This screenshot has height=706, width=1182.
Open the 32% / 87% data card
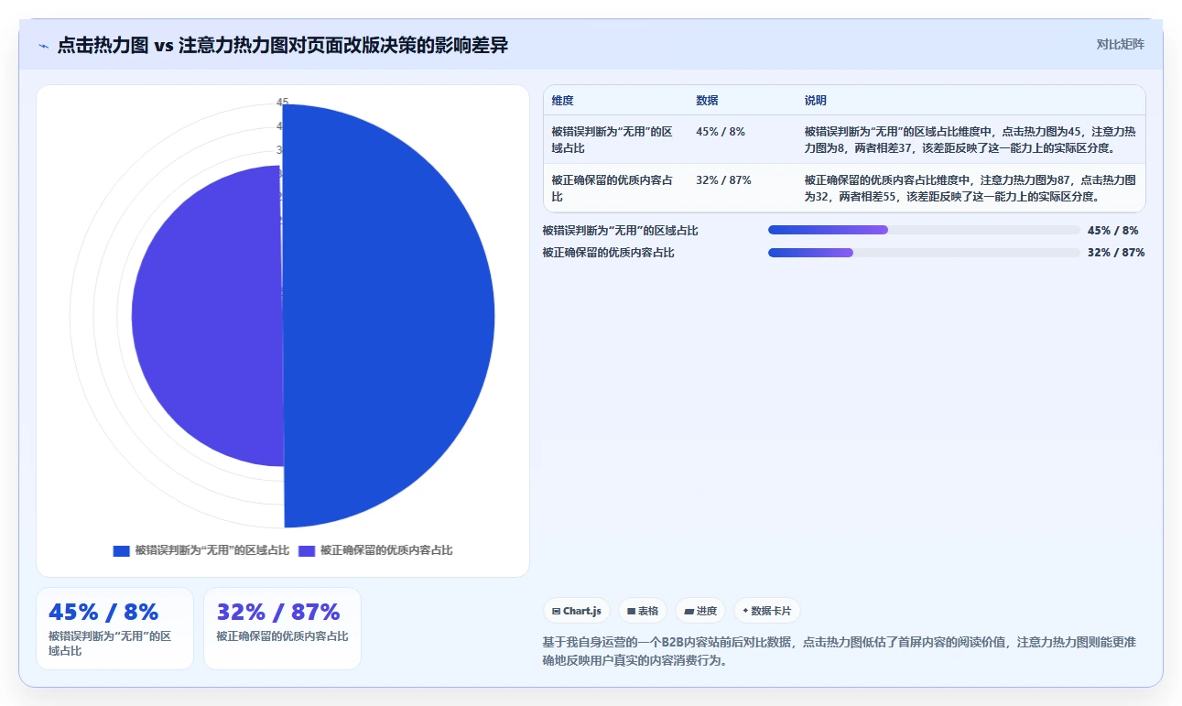[282, 628]
